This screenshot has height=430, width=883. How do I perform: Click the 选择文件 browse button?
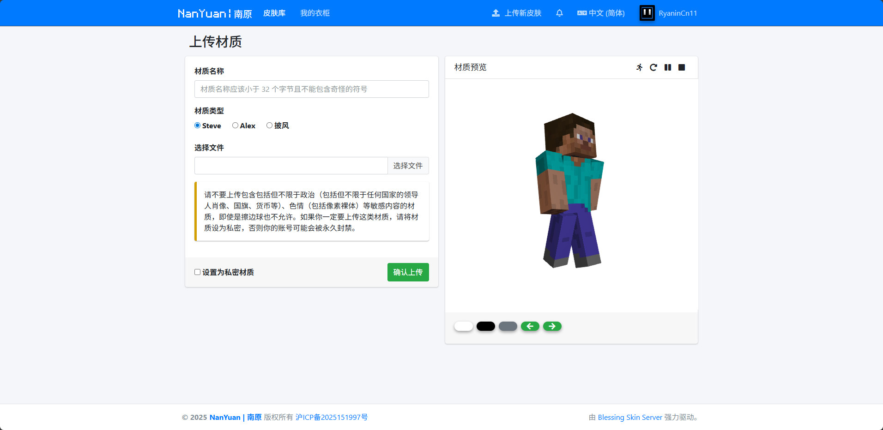[x=408, y=166]
